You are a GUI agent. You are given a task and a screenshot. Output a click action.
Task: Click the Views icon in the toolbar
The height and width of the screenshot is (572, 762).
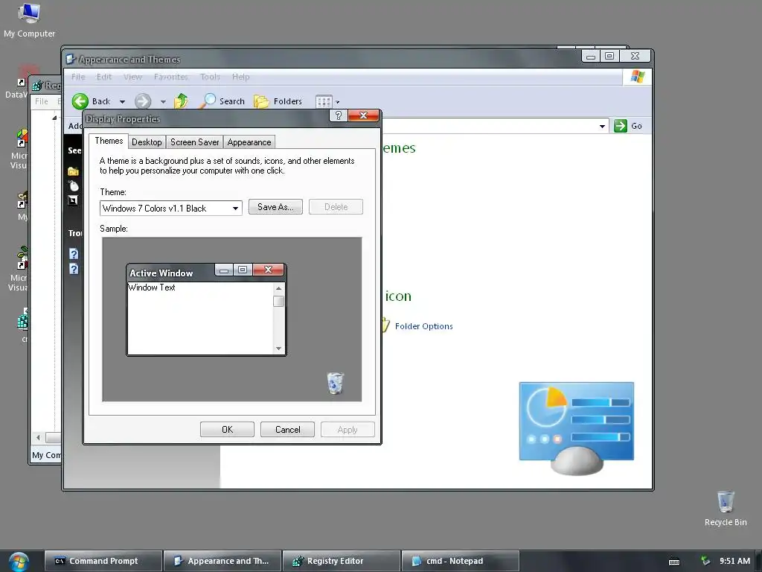tap(324, 101)
